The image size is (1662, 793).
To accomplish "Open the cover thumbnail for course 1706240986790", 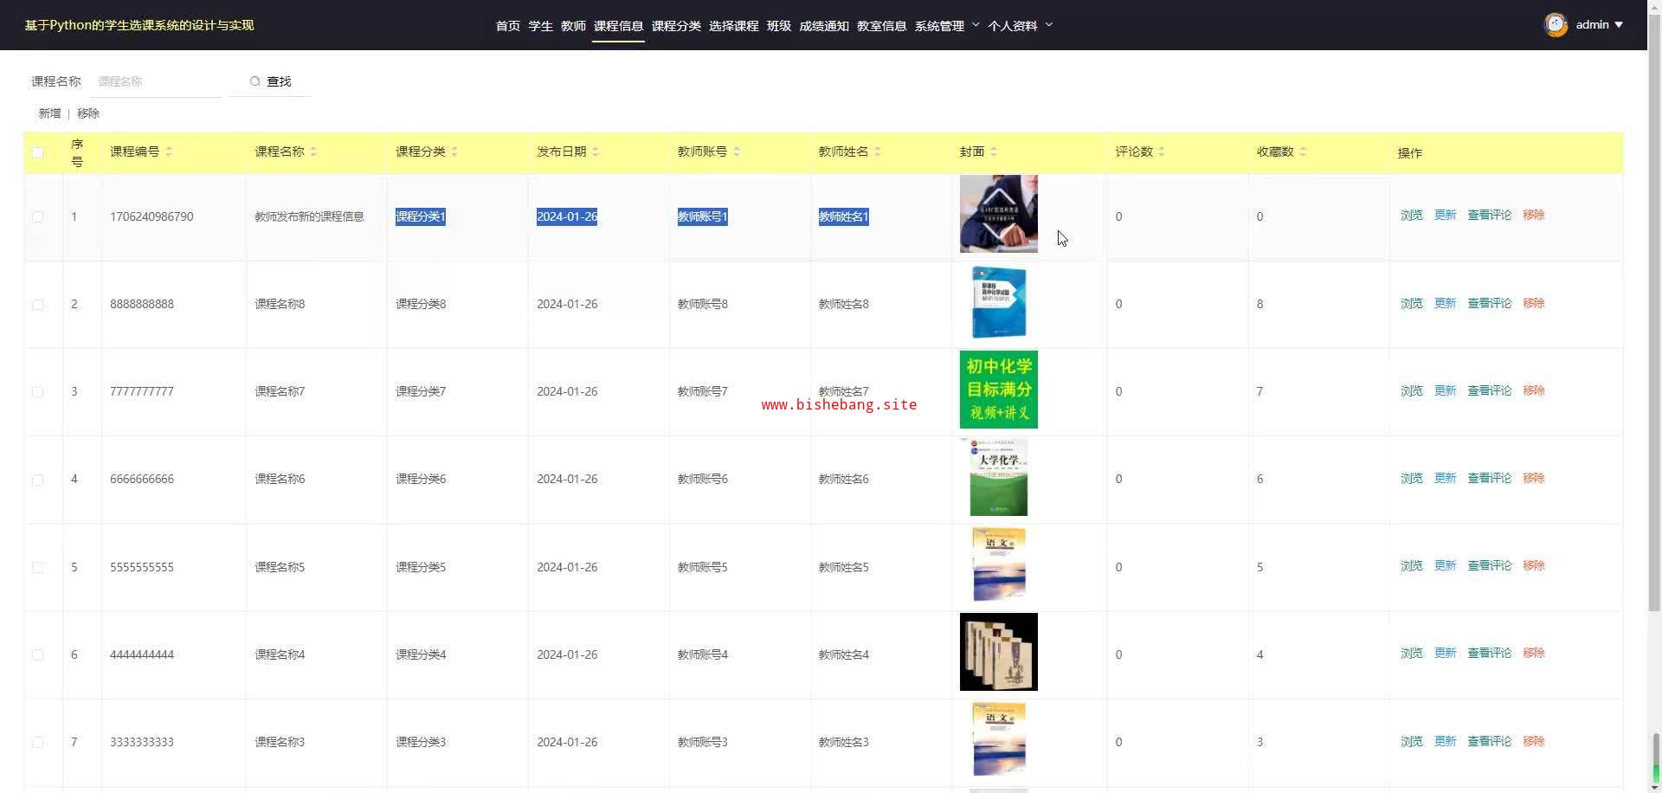I will tap(999, 214).
